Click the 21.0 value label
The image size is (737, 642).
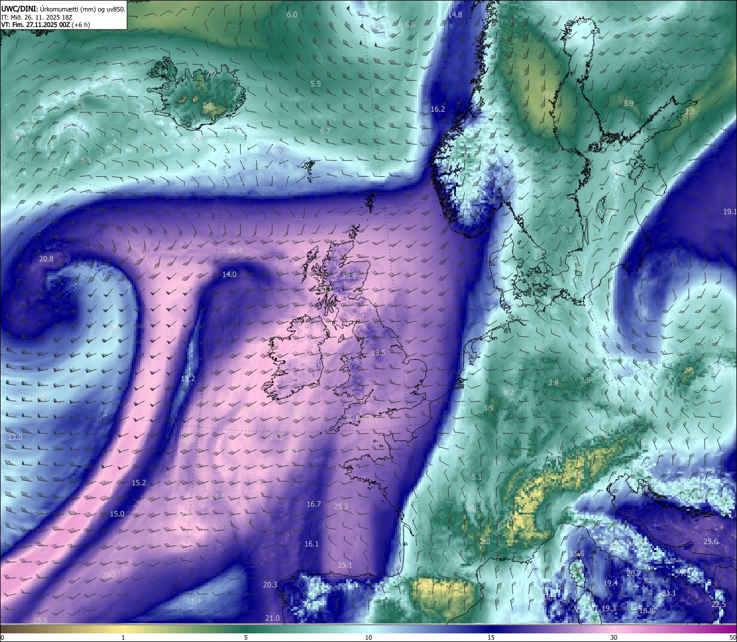(272, 618)
